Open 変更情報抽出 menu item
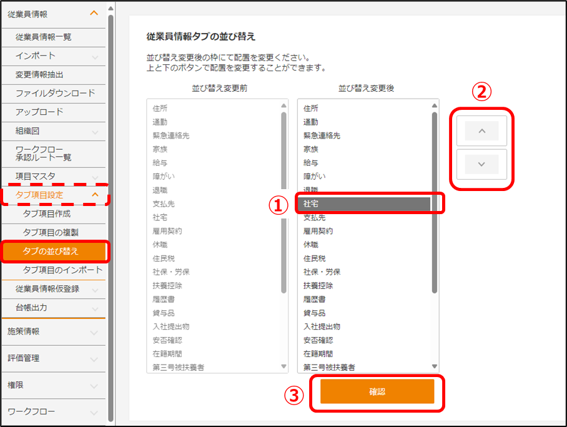Screen dimensions: 567x427 39,75
